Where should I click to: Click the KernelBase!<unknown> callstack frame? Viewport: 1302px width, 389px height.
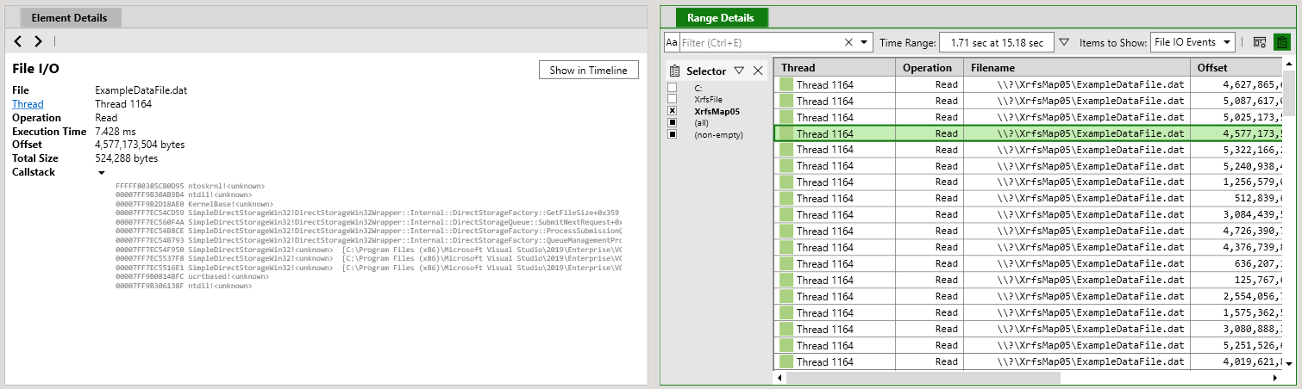point(194,204)
